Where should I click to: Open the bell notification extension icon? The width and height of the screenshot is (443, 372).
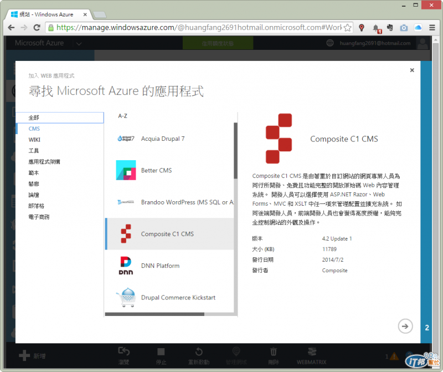377,28
